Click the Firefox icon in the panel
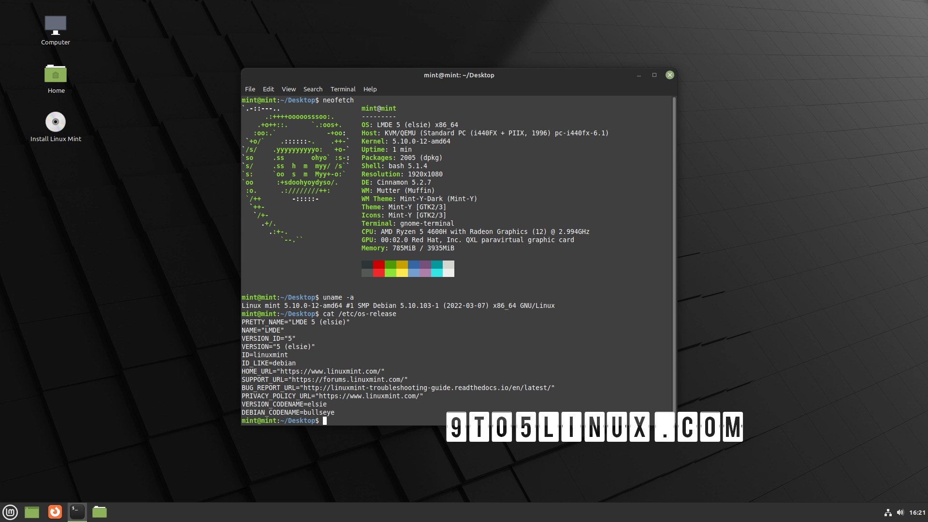 (x=55, y=512)
